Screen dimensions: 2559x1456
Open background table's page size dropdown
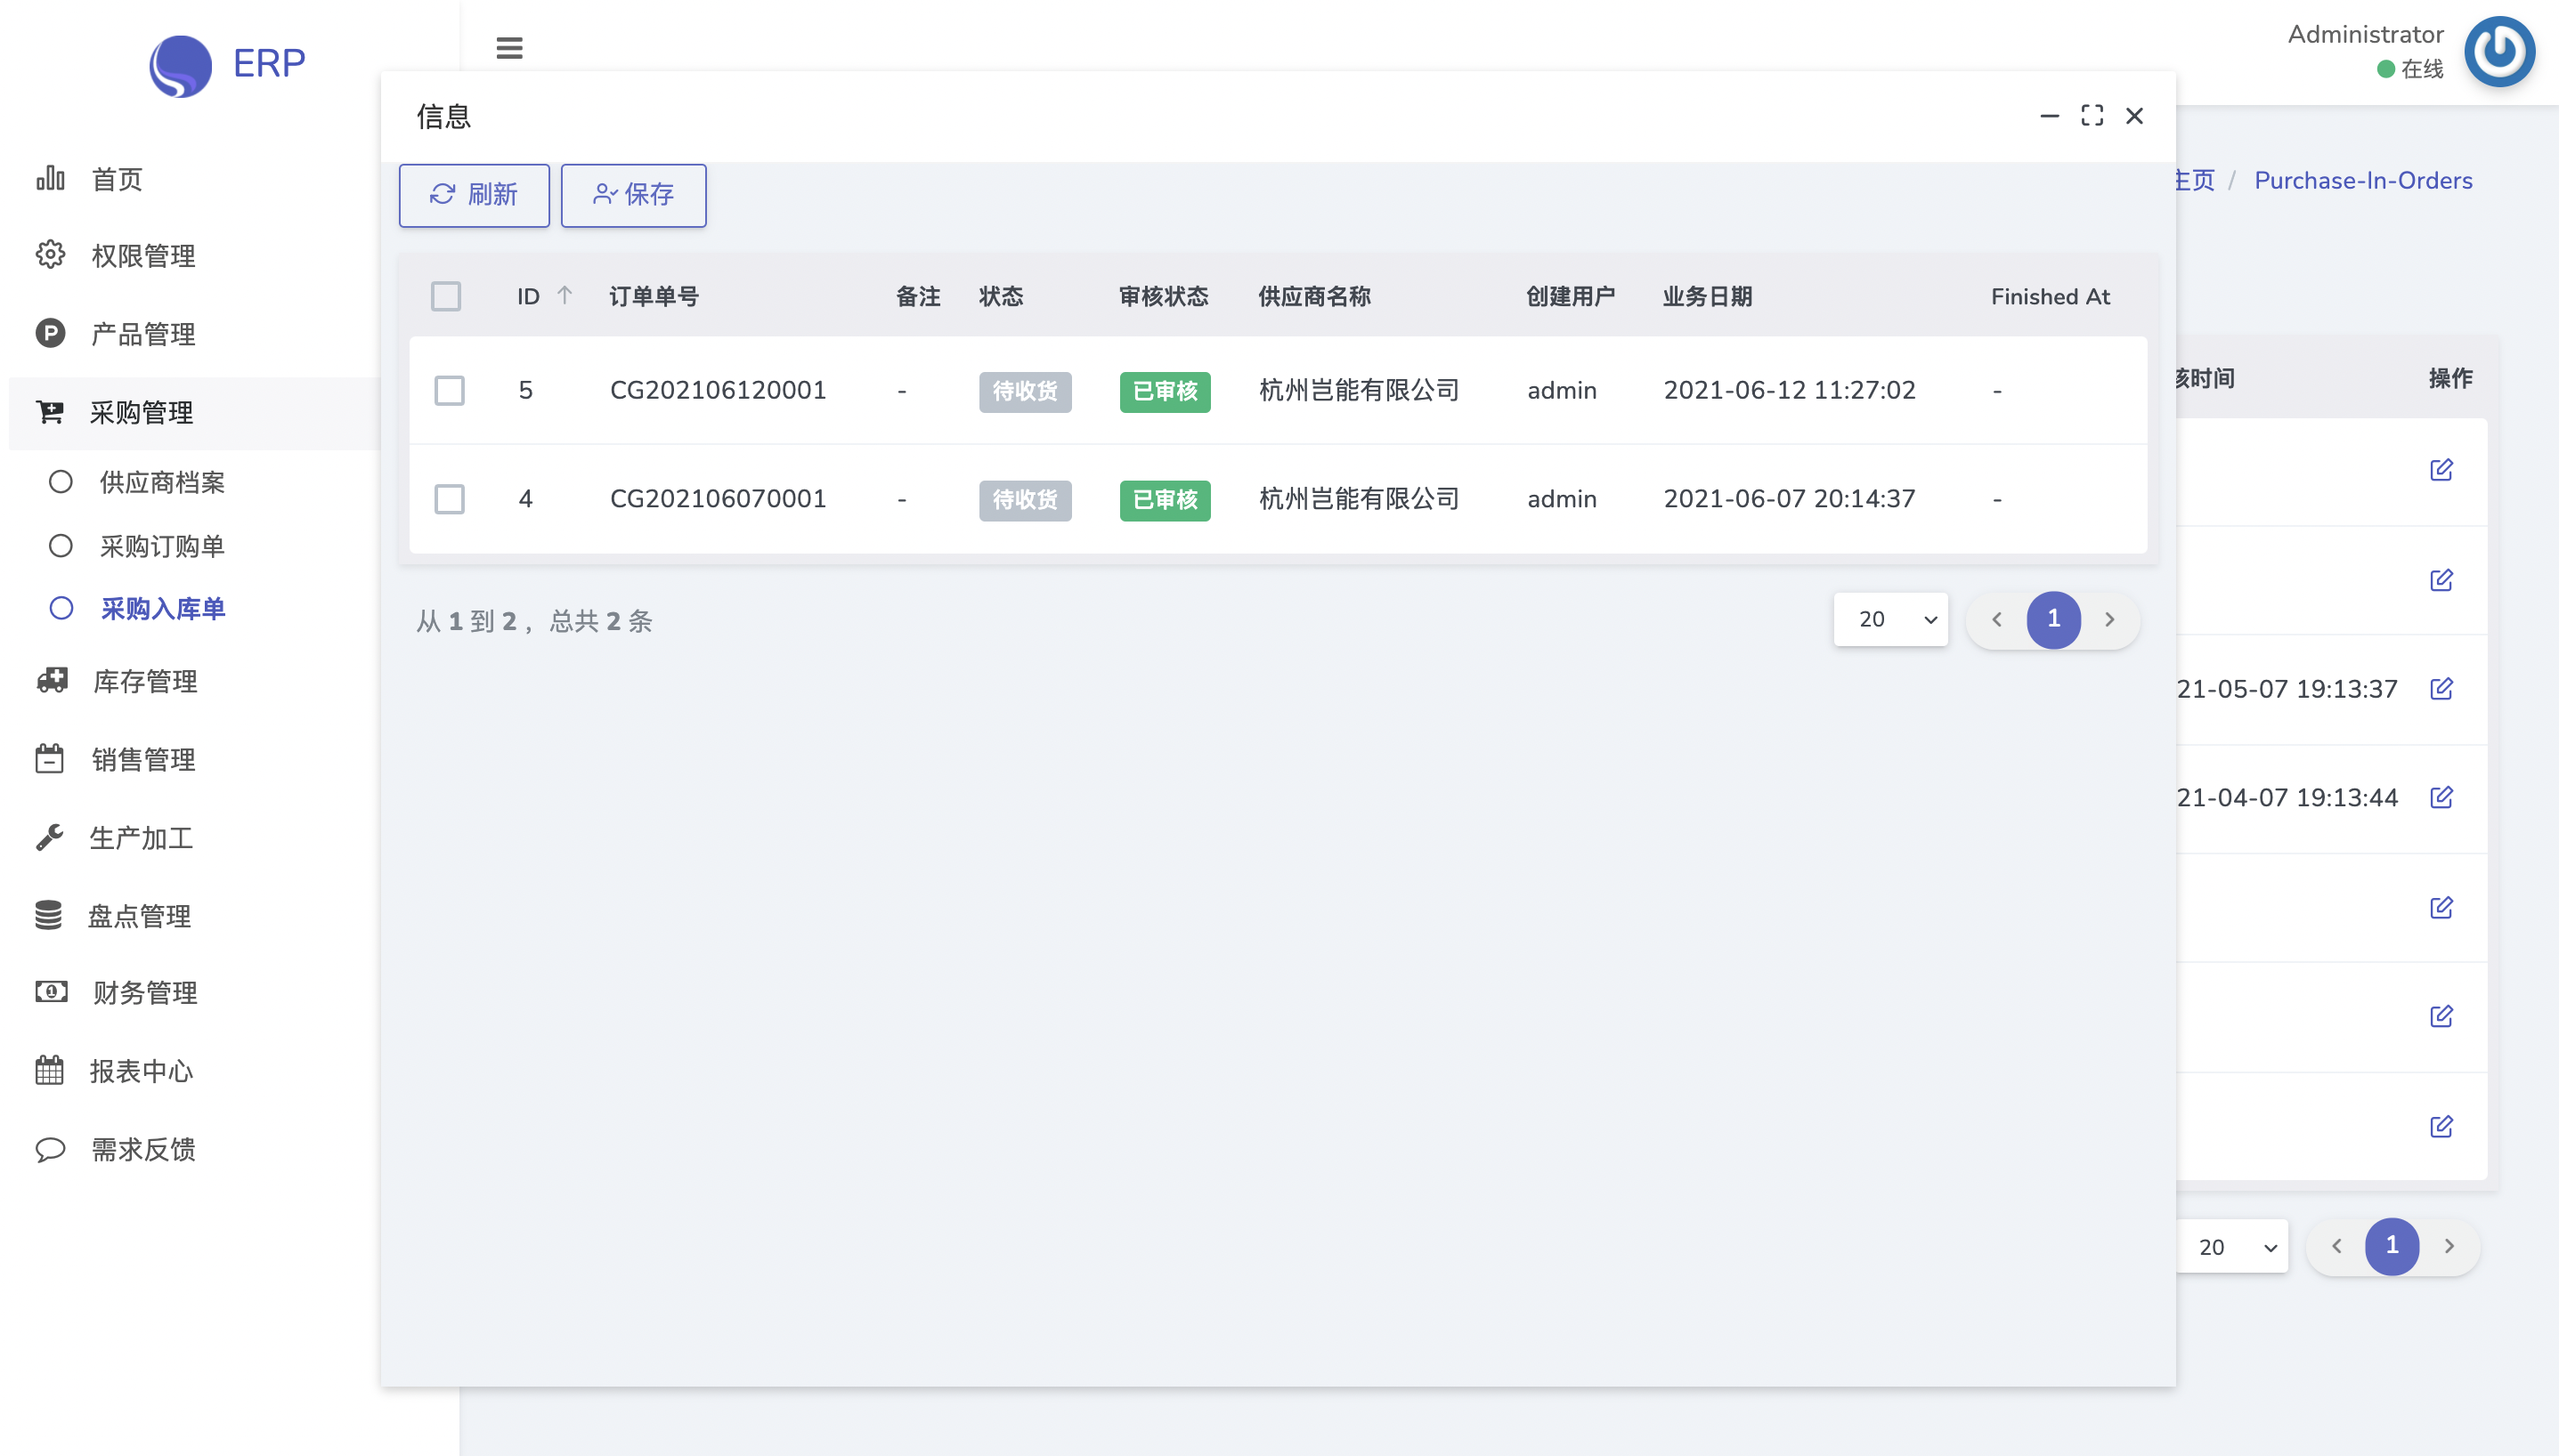pyautogui.click(x=2232, y=1247)
